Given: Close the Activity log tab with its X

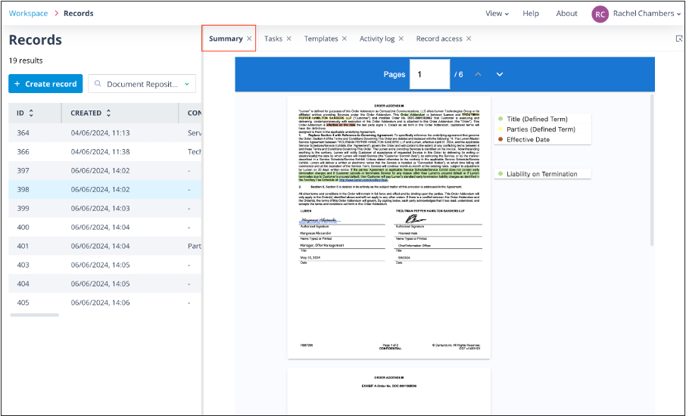Looking at the screenshot, I should (x=401, y=39).
